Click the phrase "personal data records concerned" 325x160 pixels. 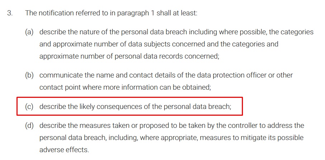[168, 56]
